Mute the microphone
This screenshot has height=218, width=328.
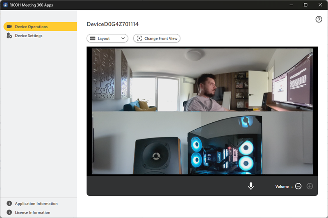(x=251, y=186)
